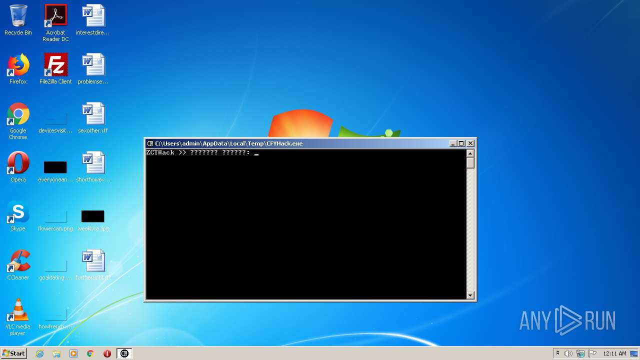This screenshot has height=360, width=640.
Task: Select the weeklyre.jpg image thumbnail
Action: coord(93,220)
